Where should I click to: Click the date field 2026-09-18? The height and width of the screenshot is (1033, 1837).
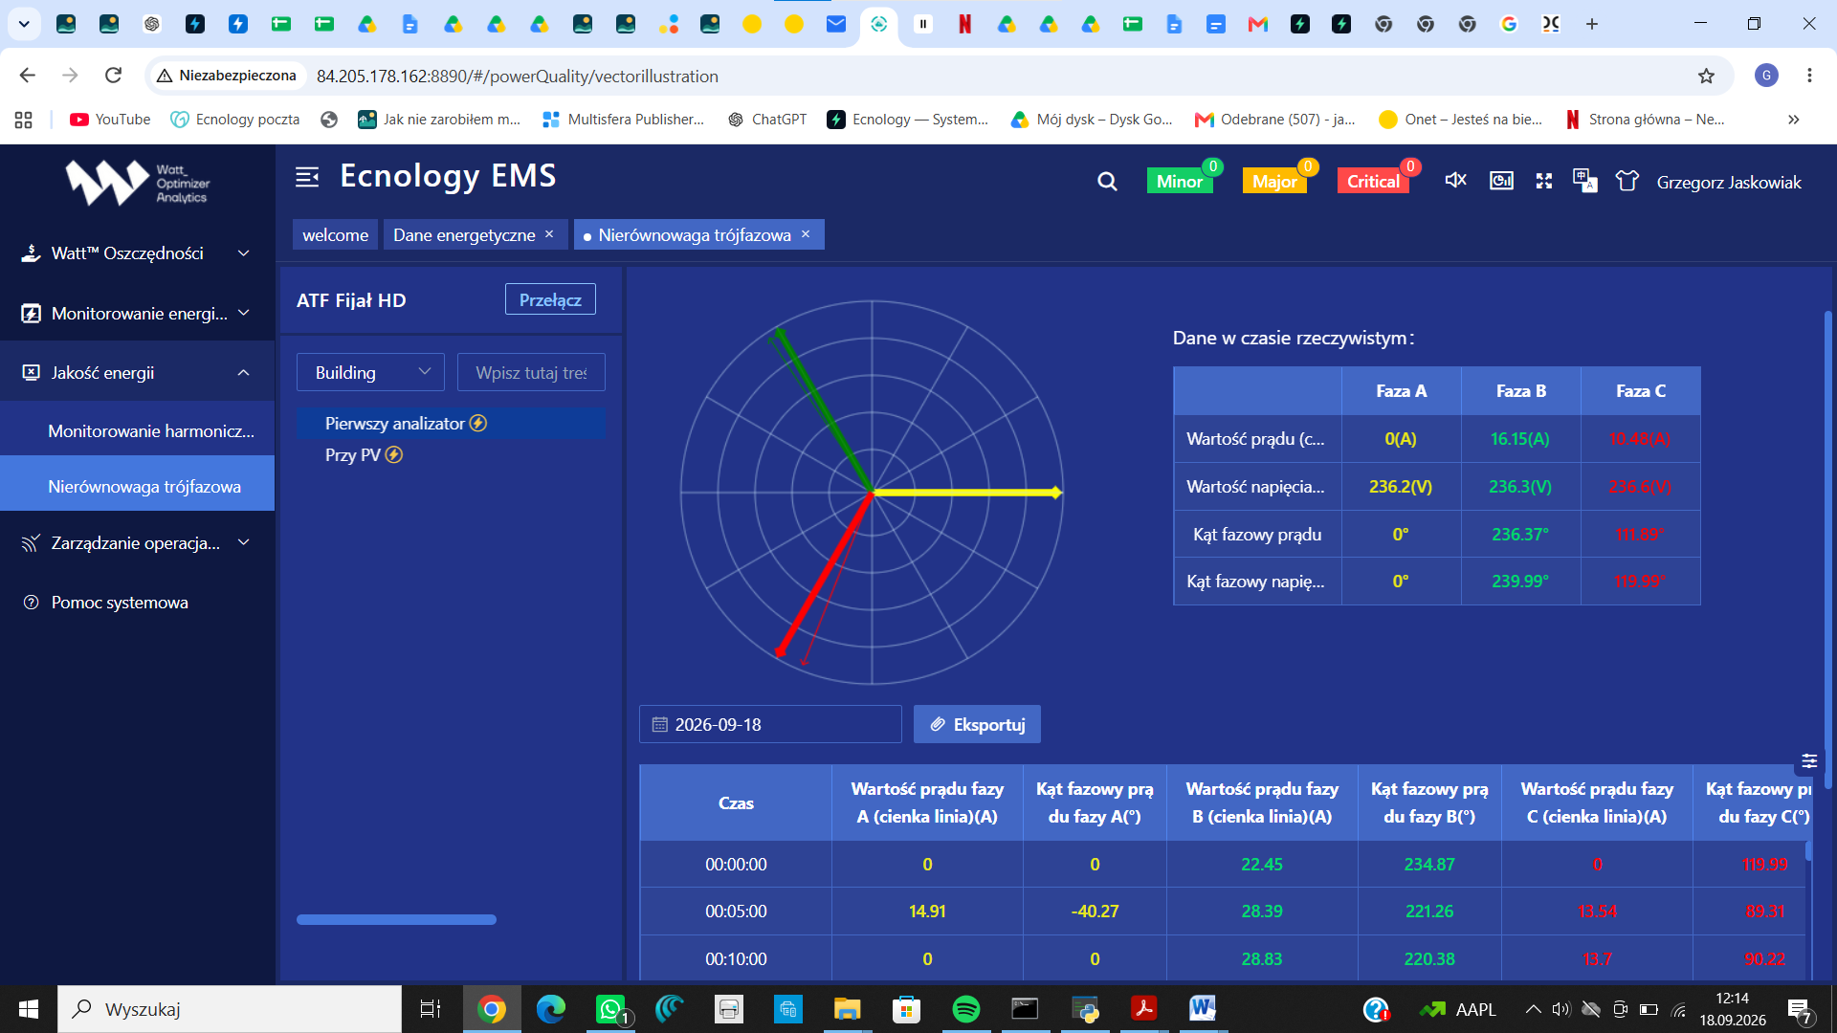click(770, 725)
